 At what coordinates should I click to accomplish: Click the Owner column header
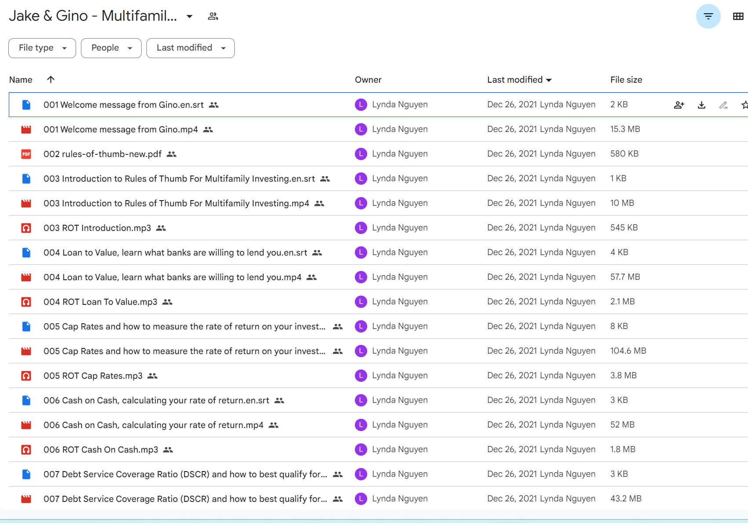point(368,80)
